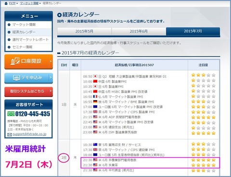Click the US flag for the 22:45 entry

95,122
